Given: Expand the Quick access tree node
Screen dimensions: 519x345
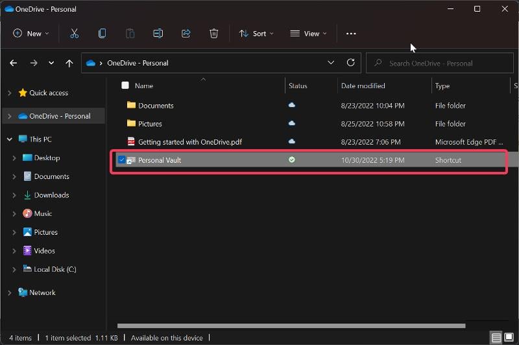Looking at the screenshot, I should (10, 93).
